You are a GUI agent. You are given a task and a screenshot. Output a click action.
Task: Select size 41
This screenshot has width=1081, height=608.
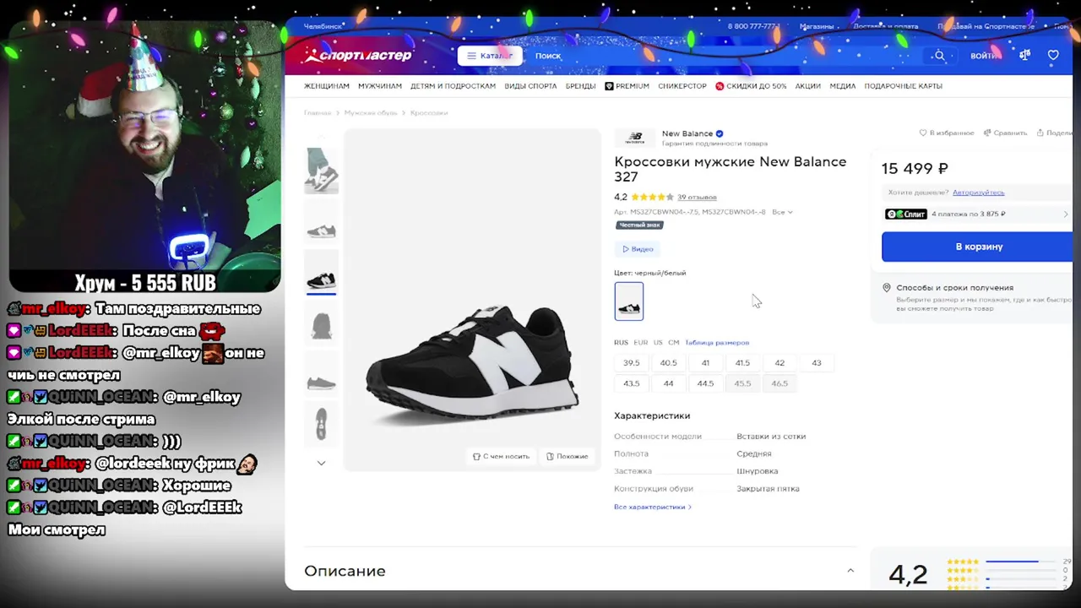click(705, 363)
